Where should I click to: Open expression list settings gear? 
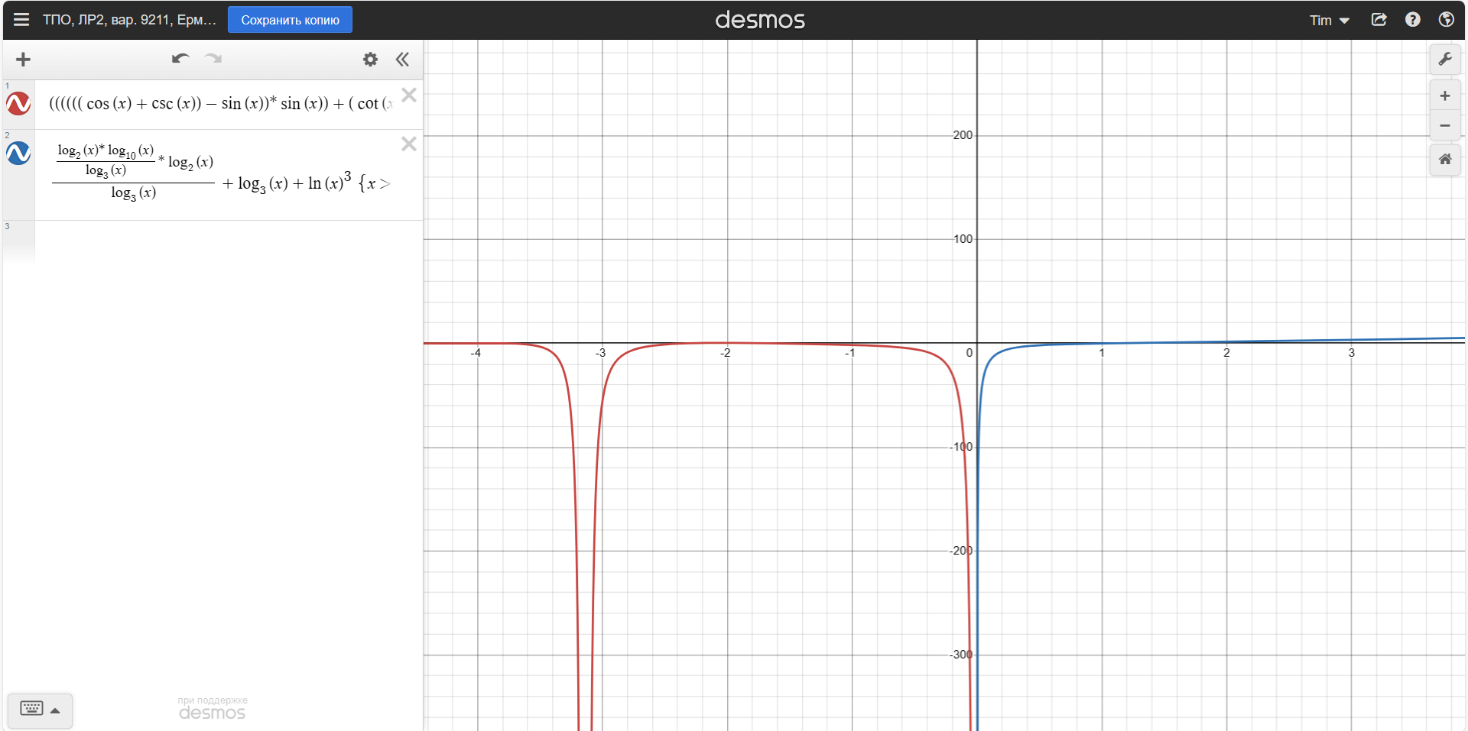(x=370, y=60)
